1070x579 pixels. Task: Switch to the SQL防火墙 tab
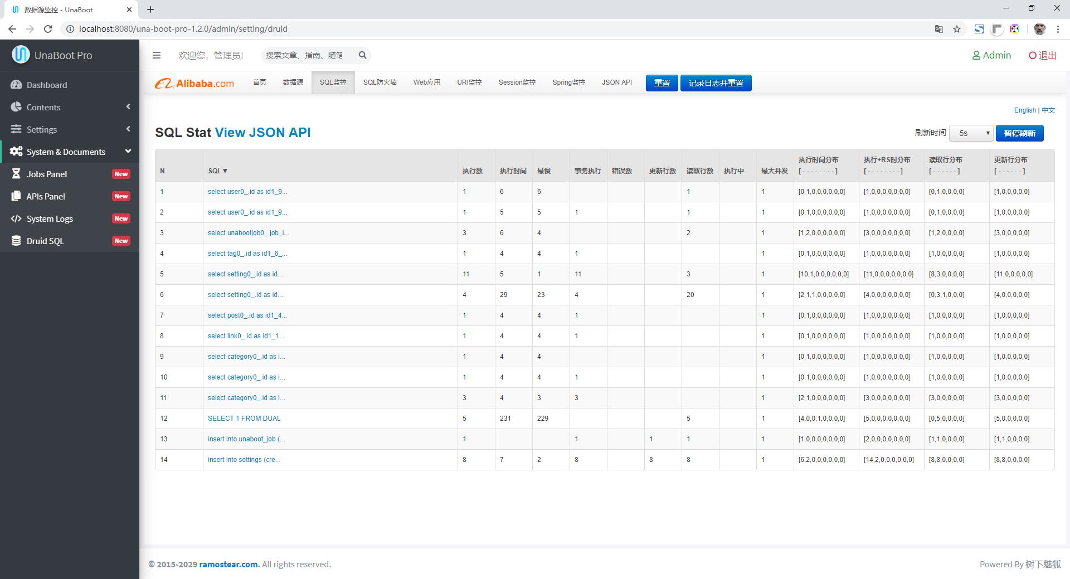pos(380,82)
